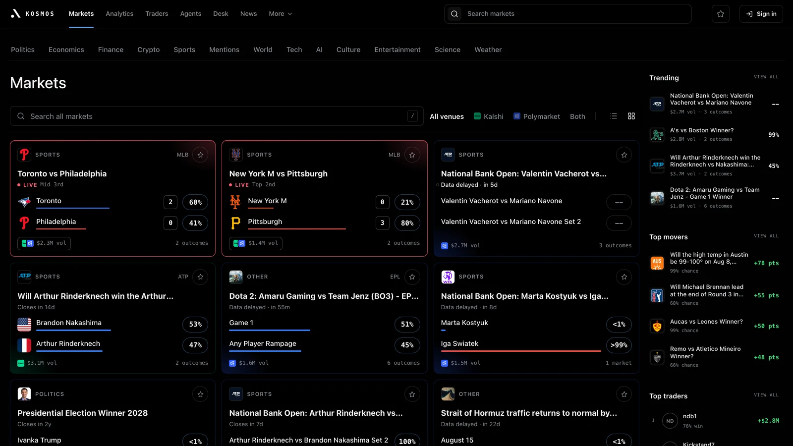Click the Toronto Blue Jays team icon
793x446 pixels.
click(x=24, y=202)
